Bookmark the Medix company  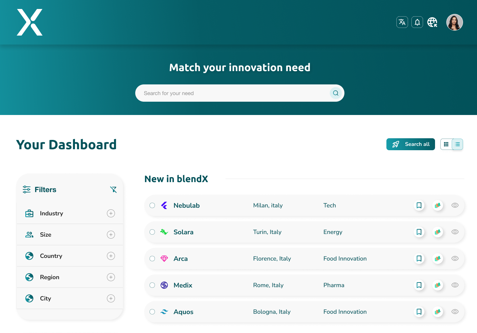419,285
